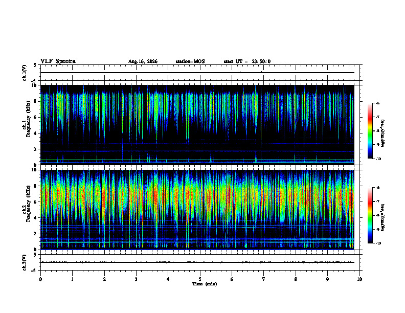Click the "-10" label on ch.1 color scale

[378, 159]
